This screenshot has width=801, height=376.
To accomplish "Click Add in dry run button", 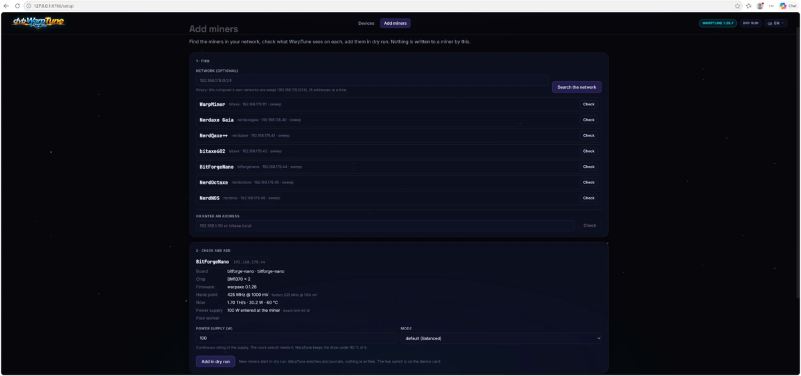I will (x=216, y=361).
